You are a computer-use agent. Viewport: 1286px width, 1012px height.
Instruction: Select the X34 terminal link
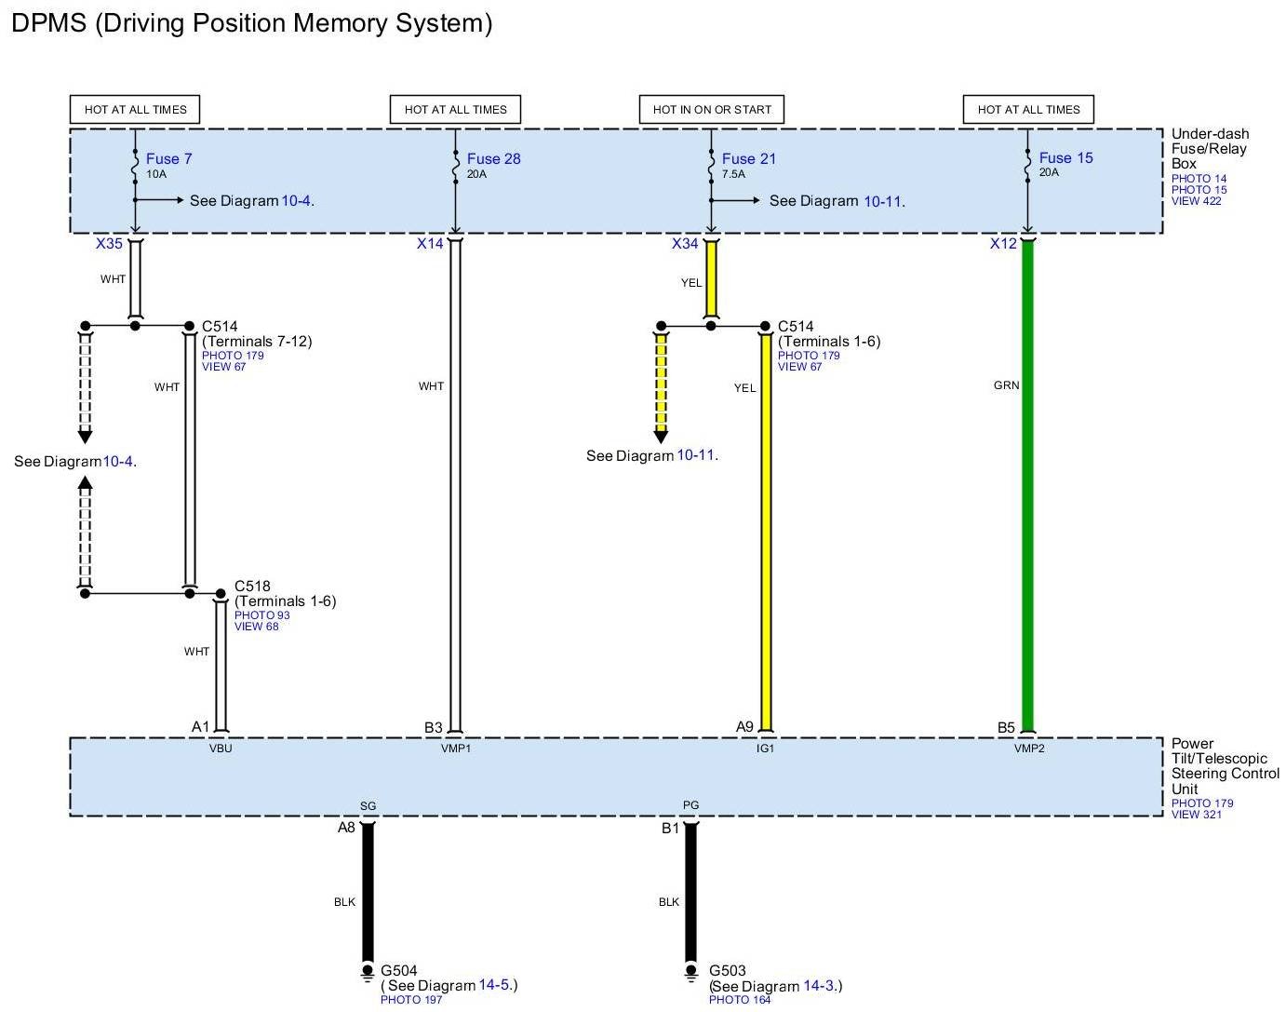685,244
